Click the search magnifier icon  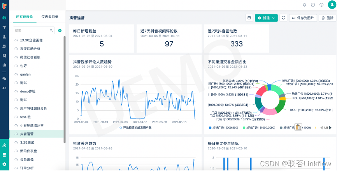(x=51, y=30)
